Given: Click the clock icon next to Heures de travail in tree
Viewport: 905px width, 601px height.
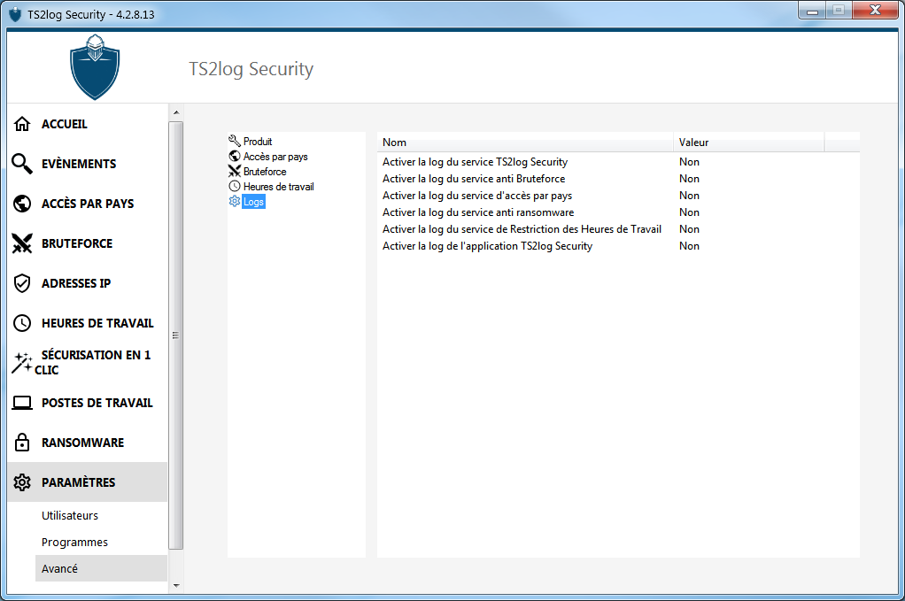Looking at the screenshot, I should click(x=235, y=186).
